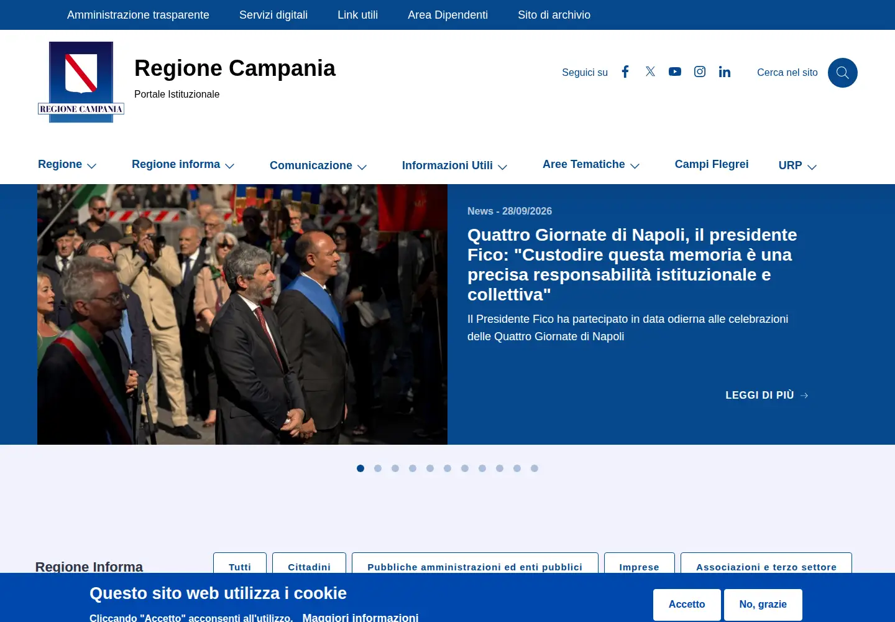Open Area Dipendenti link
Screen dimensions: 895x622
[x=447, y=15]
